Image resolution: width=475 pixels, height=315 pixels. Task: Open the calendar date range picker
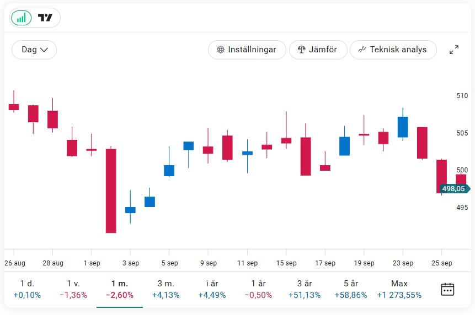tap(447, 289)
